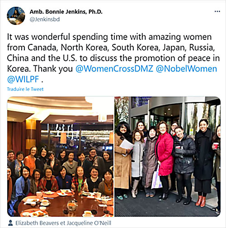Open the restaurant group dinner photo
This screenshot has width=226, height=228.
pyautogui.click(x=60, y=156)
